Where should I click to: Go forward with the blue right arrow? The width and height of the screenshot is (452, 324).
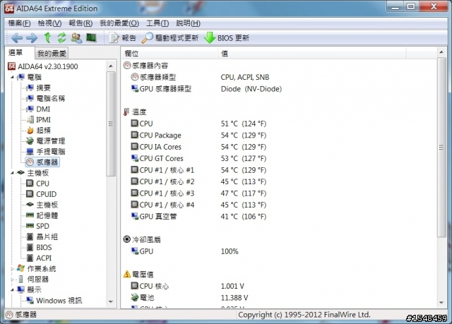point(32,37)
